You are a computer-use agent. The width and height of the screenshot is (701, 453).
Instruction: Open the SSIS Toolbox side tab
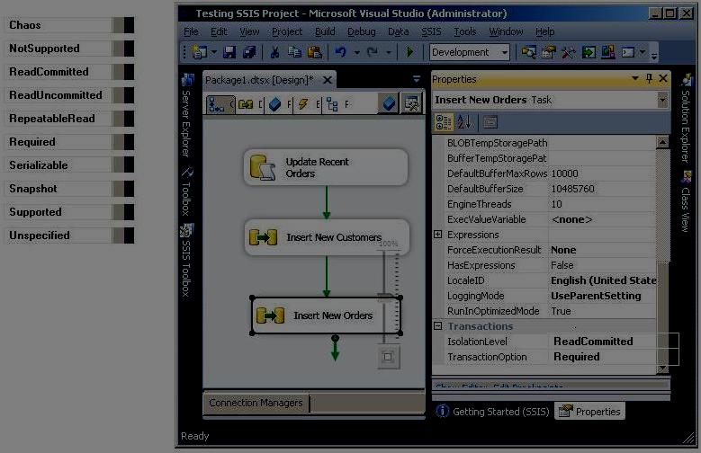pyautogui.click(x=186, y=260)
